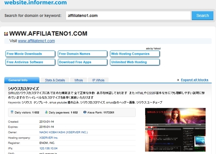Viewport: 216px width, 154px height.
Task: Open the Free Domain Names ad
Action: pos(82,54)
